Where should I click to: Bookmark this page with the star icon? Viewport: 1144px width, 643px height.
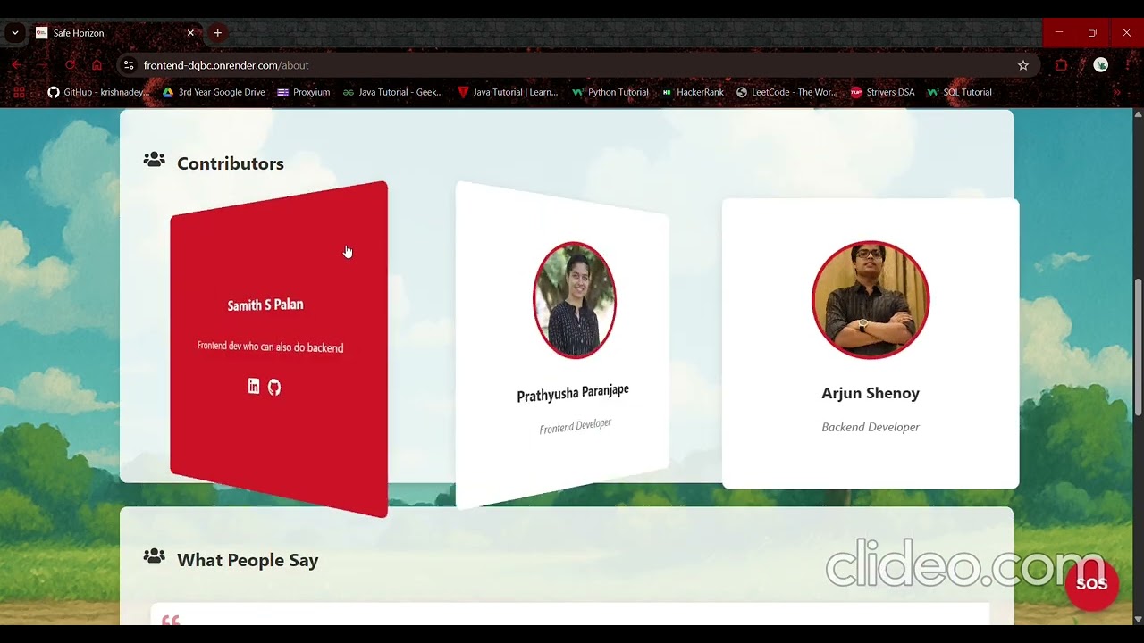pyautogui.click(x=1023, y=65)
